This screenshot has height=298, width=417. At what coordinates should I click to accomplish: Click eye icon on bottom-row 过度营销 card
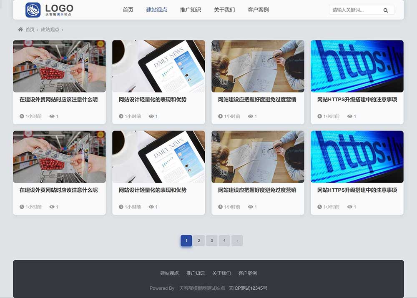[x=251, y=207]
